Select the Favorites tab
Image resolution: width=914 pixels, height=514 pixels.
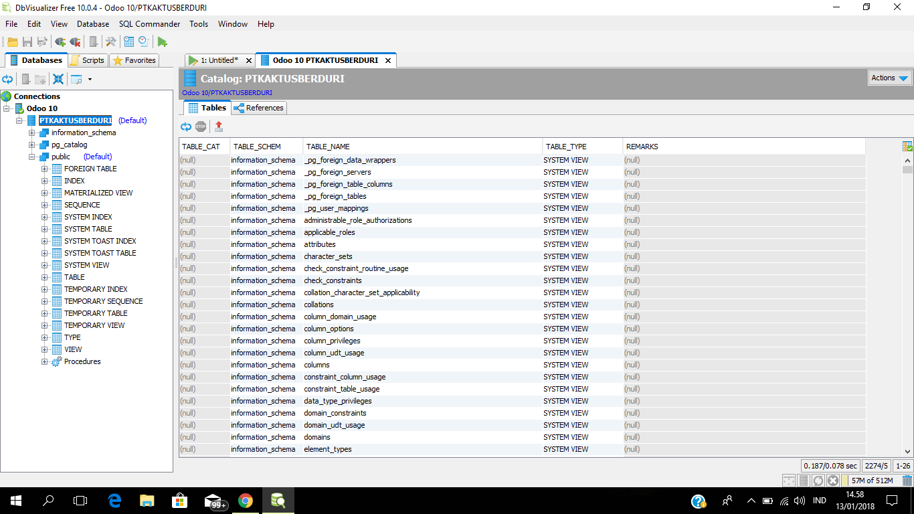tap(134, 60)
